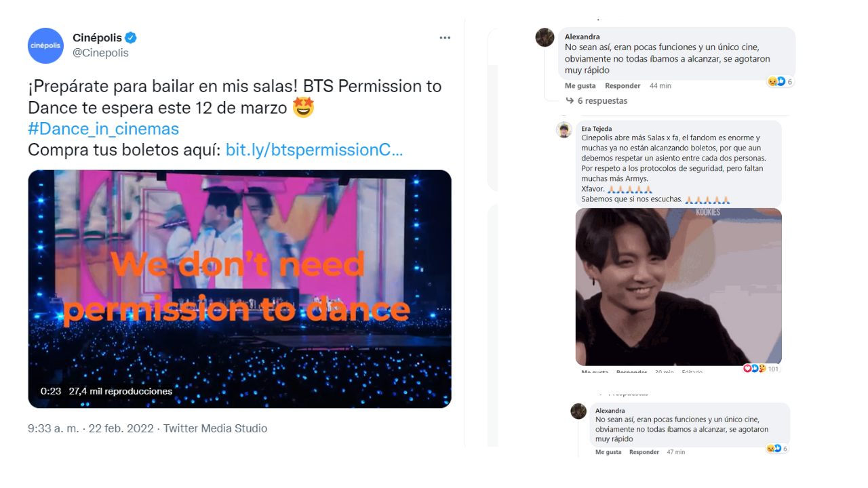Click the Twitter Media Studio source label
The height and width of the screenshot is (488, 868).
(x=215, y=428)
